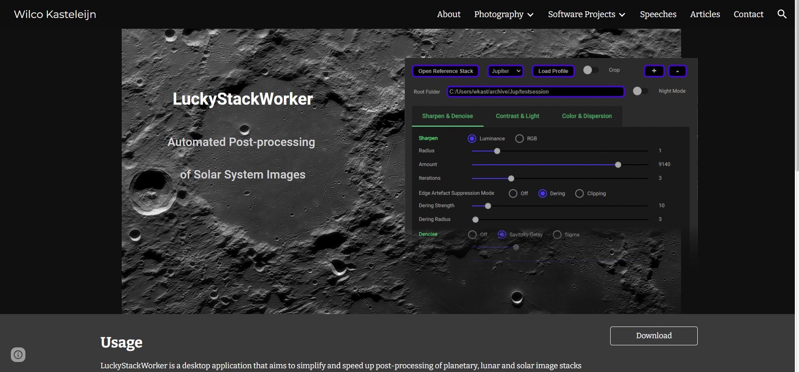Click the Denoise section label
The width and height of the screenshot is (799, 372).
[x=428, y=234]
